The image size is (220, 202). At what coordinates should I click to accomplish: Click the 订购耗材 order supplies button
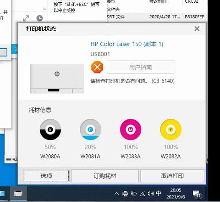[x=105, y=176]
